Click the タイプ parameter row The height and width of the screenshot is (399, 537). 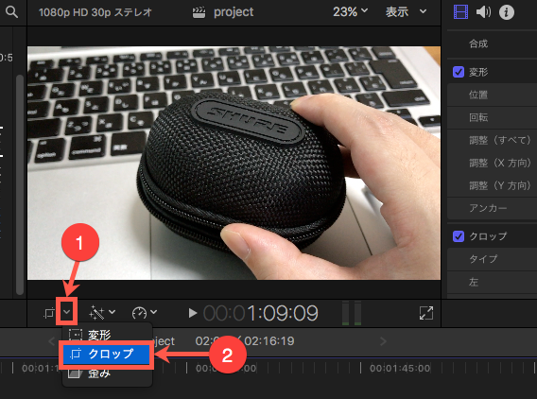pos(493,259)
